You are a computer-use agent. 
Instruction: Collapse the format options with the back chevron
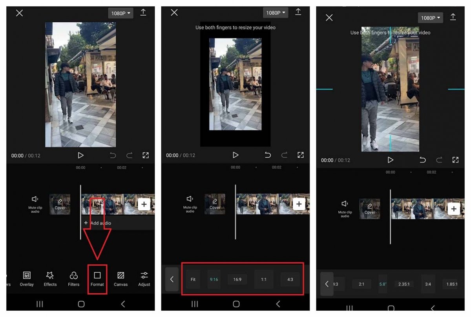point(172,279)
